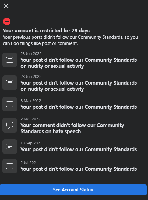
Task: Open the hate speech comment violation text
Action: click(72, 128)
